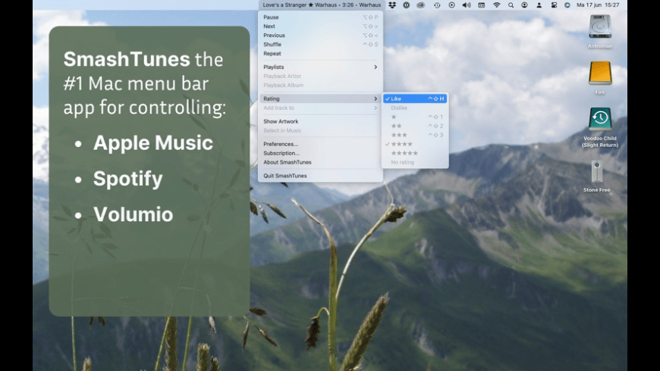This screenshot has height=371, width=660.
Task: Open Dropbox from the menu bar
Action: (x=392, y=5)
